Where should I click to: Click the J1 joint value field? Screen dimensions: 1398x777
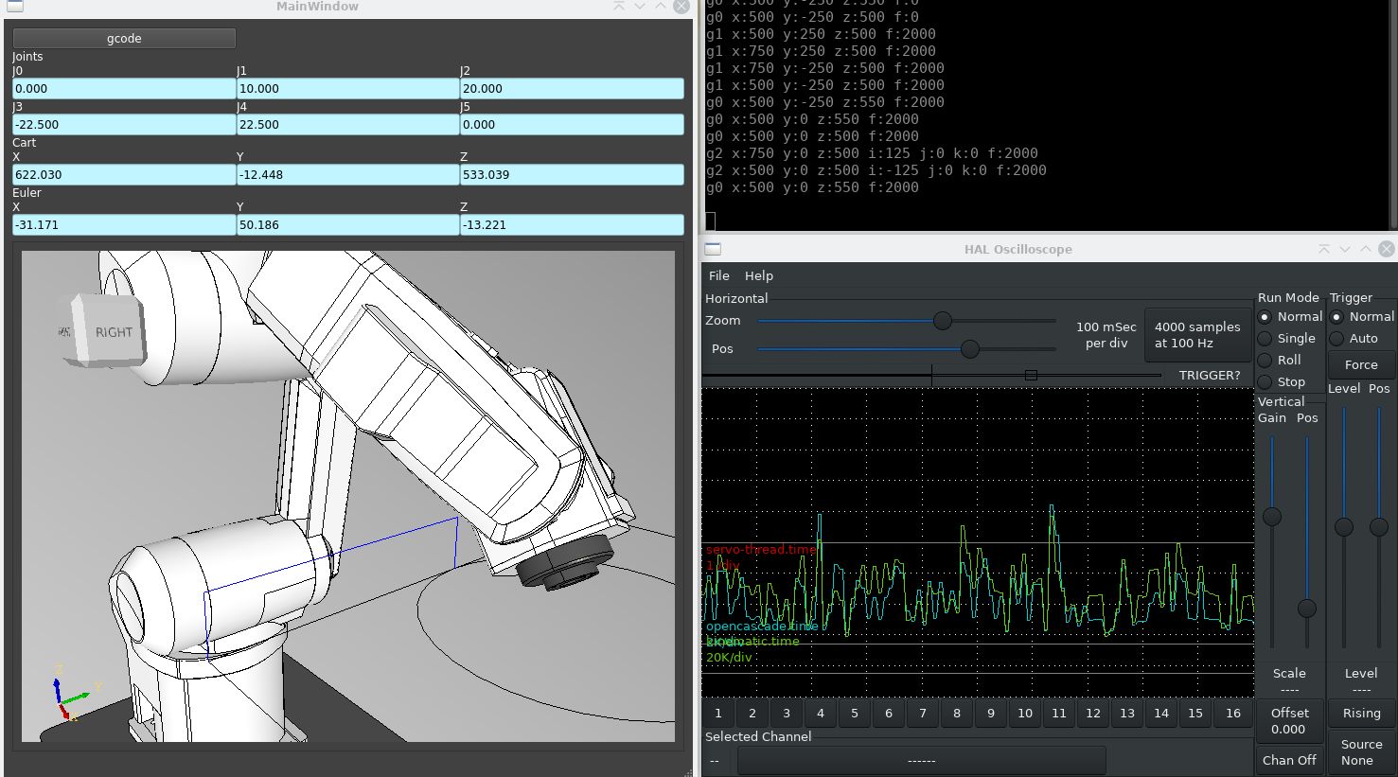click(347, 89)
